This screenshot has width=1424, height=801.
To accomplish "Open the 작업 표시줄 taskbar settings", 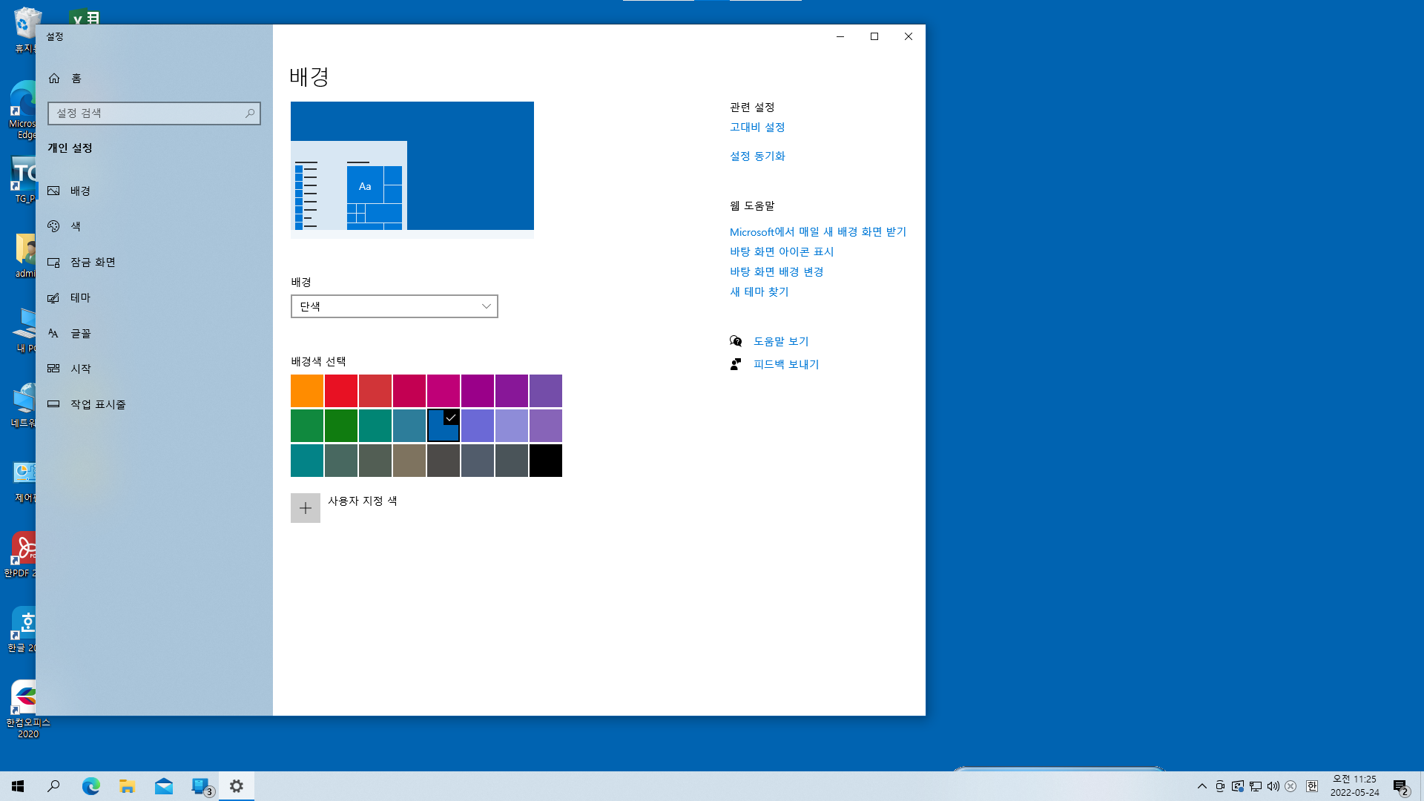I will pos(97,404).
